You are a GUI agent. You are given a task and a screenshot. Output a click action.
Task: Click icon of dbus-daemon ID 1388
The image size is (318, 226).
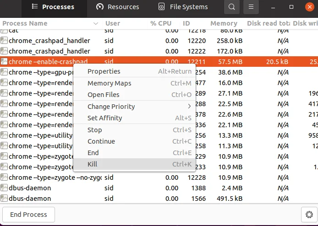click(x=4, y=188)
